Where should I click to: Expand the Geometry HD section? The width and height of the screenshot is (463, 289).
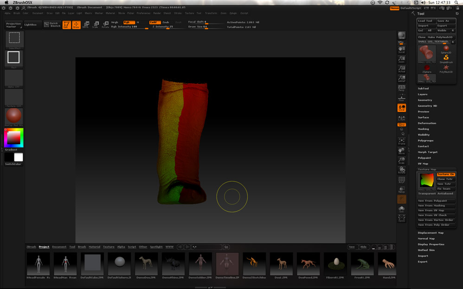[427, 106]
